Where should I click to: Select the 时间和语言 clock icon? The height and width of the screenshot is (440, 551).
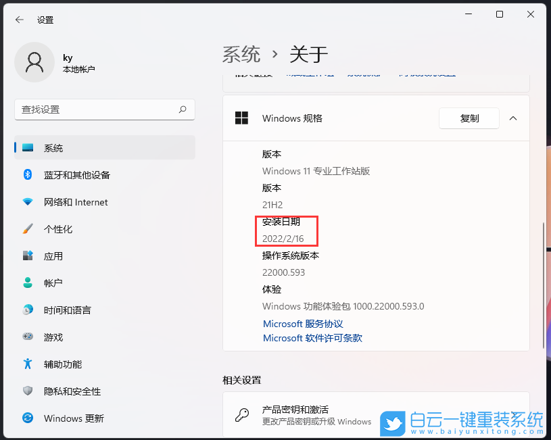(x=28, y=310)
